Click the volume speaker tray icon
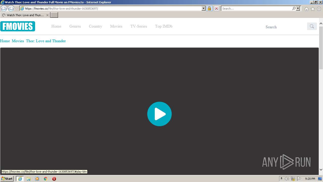Screen dimensions: 323x182 click(x=287, y=179)
